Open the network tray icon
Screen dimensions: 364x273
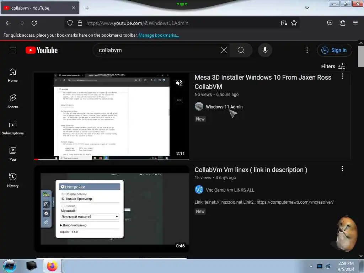coord(320,266)
